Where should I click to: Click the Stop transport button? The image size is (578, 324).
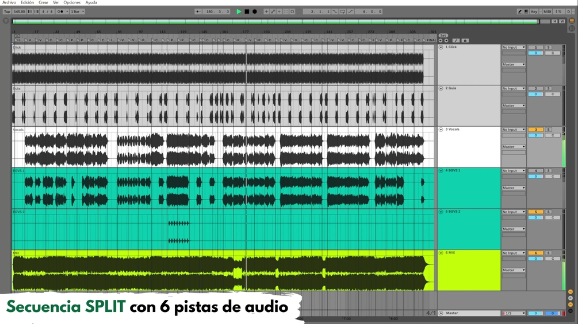pyautogui.click(x=247, y=11)
